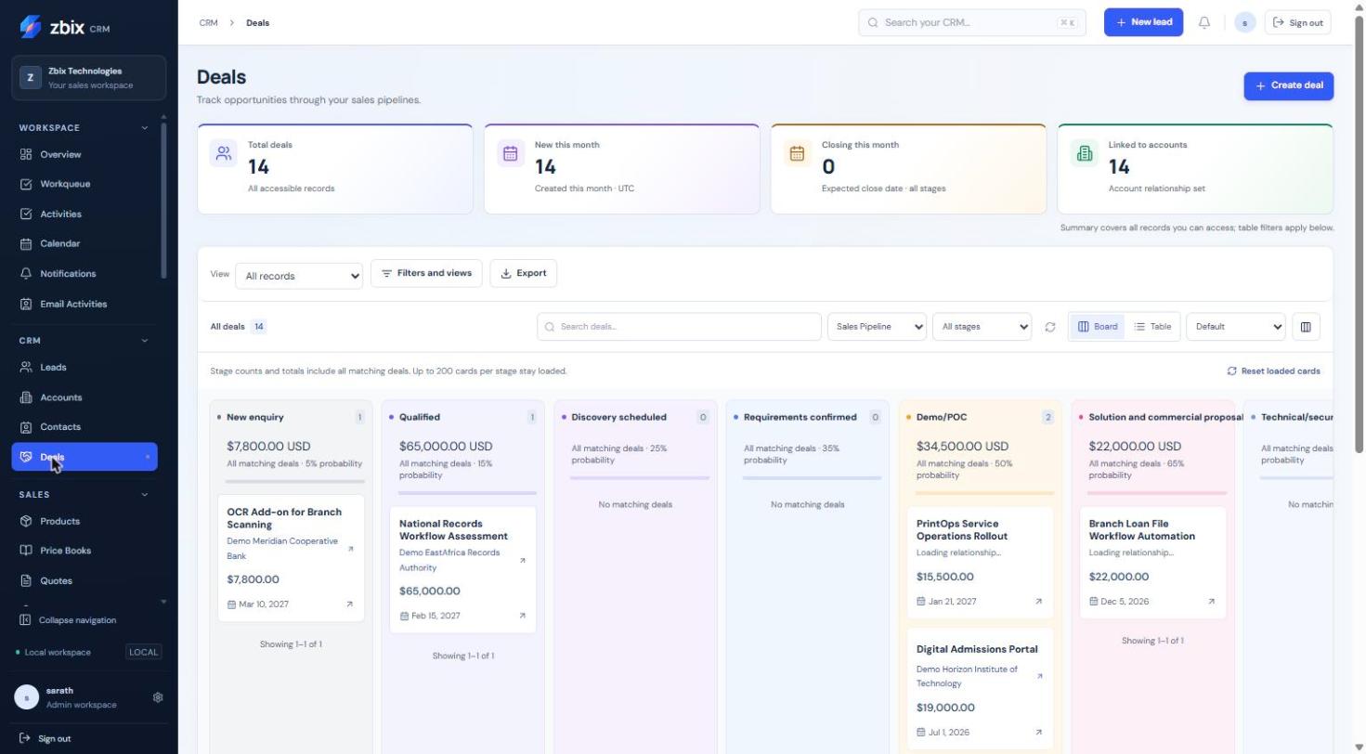Image resolution: width=1366 pixels, height=754 pixels.
Task: Click the Create deal button
Action: 1289,86
